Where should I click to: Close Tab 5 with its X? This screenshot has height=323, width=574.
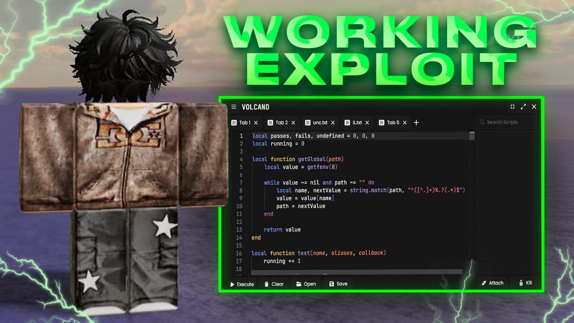coord(404,122)
